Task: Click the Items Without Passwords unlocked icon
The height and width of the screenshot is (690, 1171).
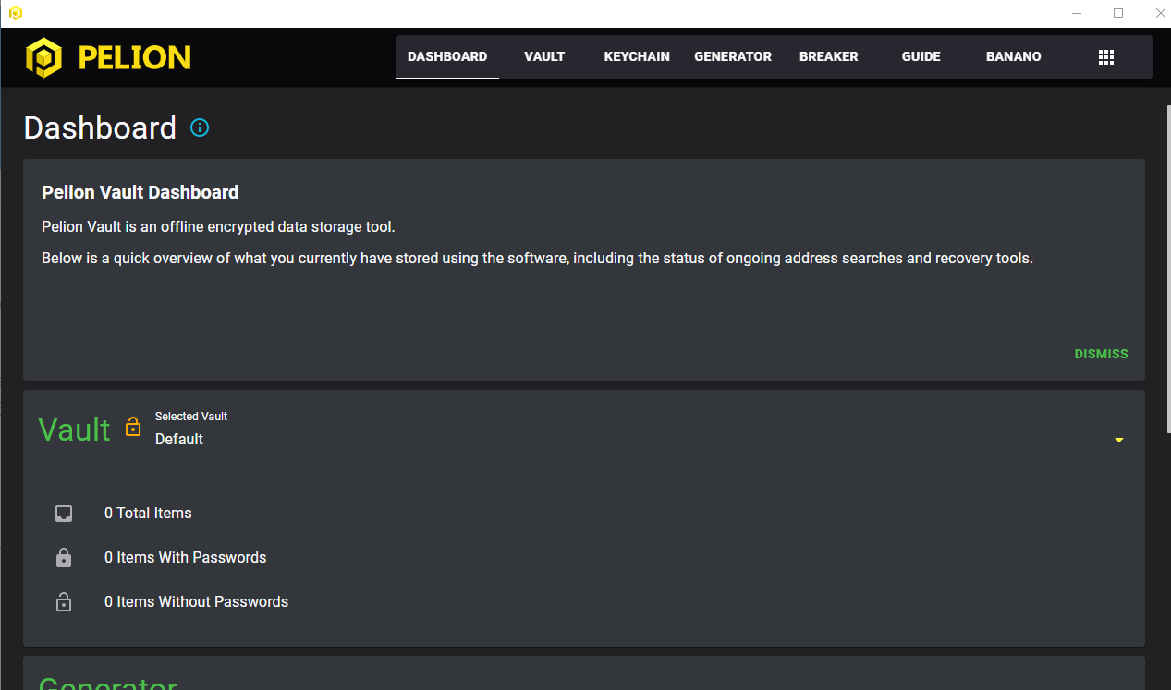Action: pyautogui.click(x=64, y=602)
